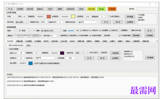Viewport: 161px width, 99px height.
Task: Open the 授权信息 authorization info
Action: point(30,9)
